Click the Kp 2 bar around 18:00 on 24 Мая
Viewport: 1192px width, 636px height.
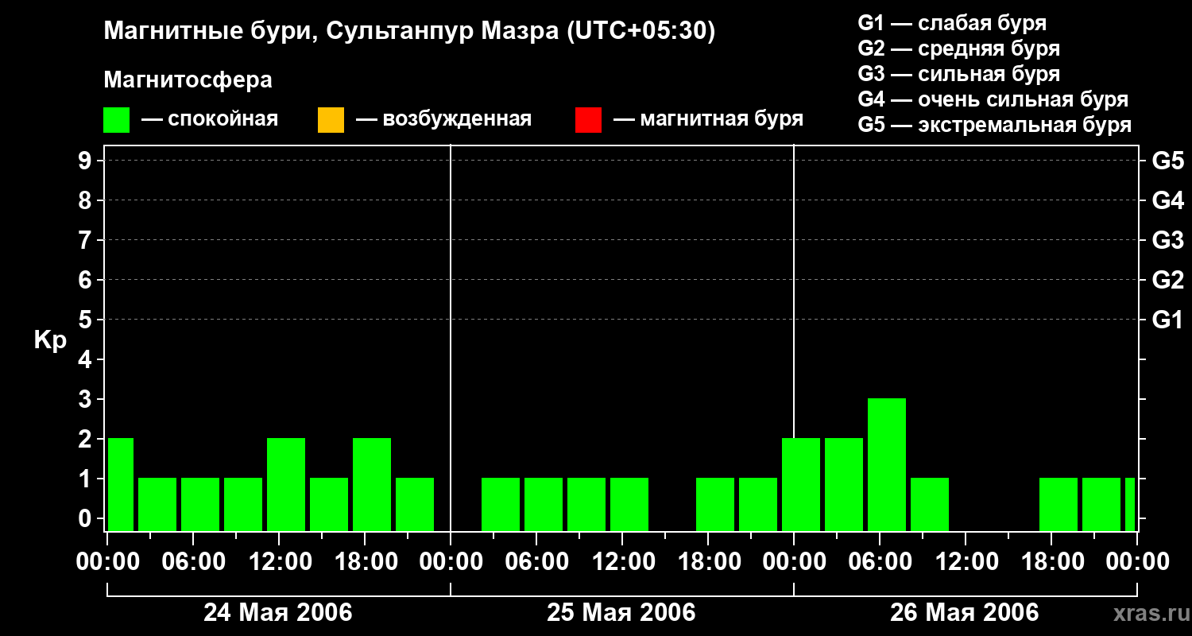pyautogui.click(x=372, y=484)
